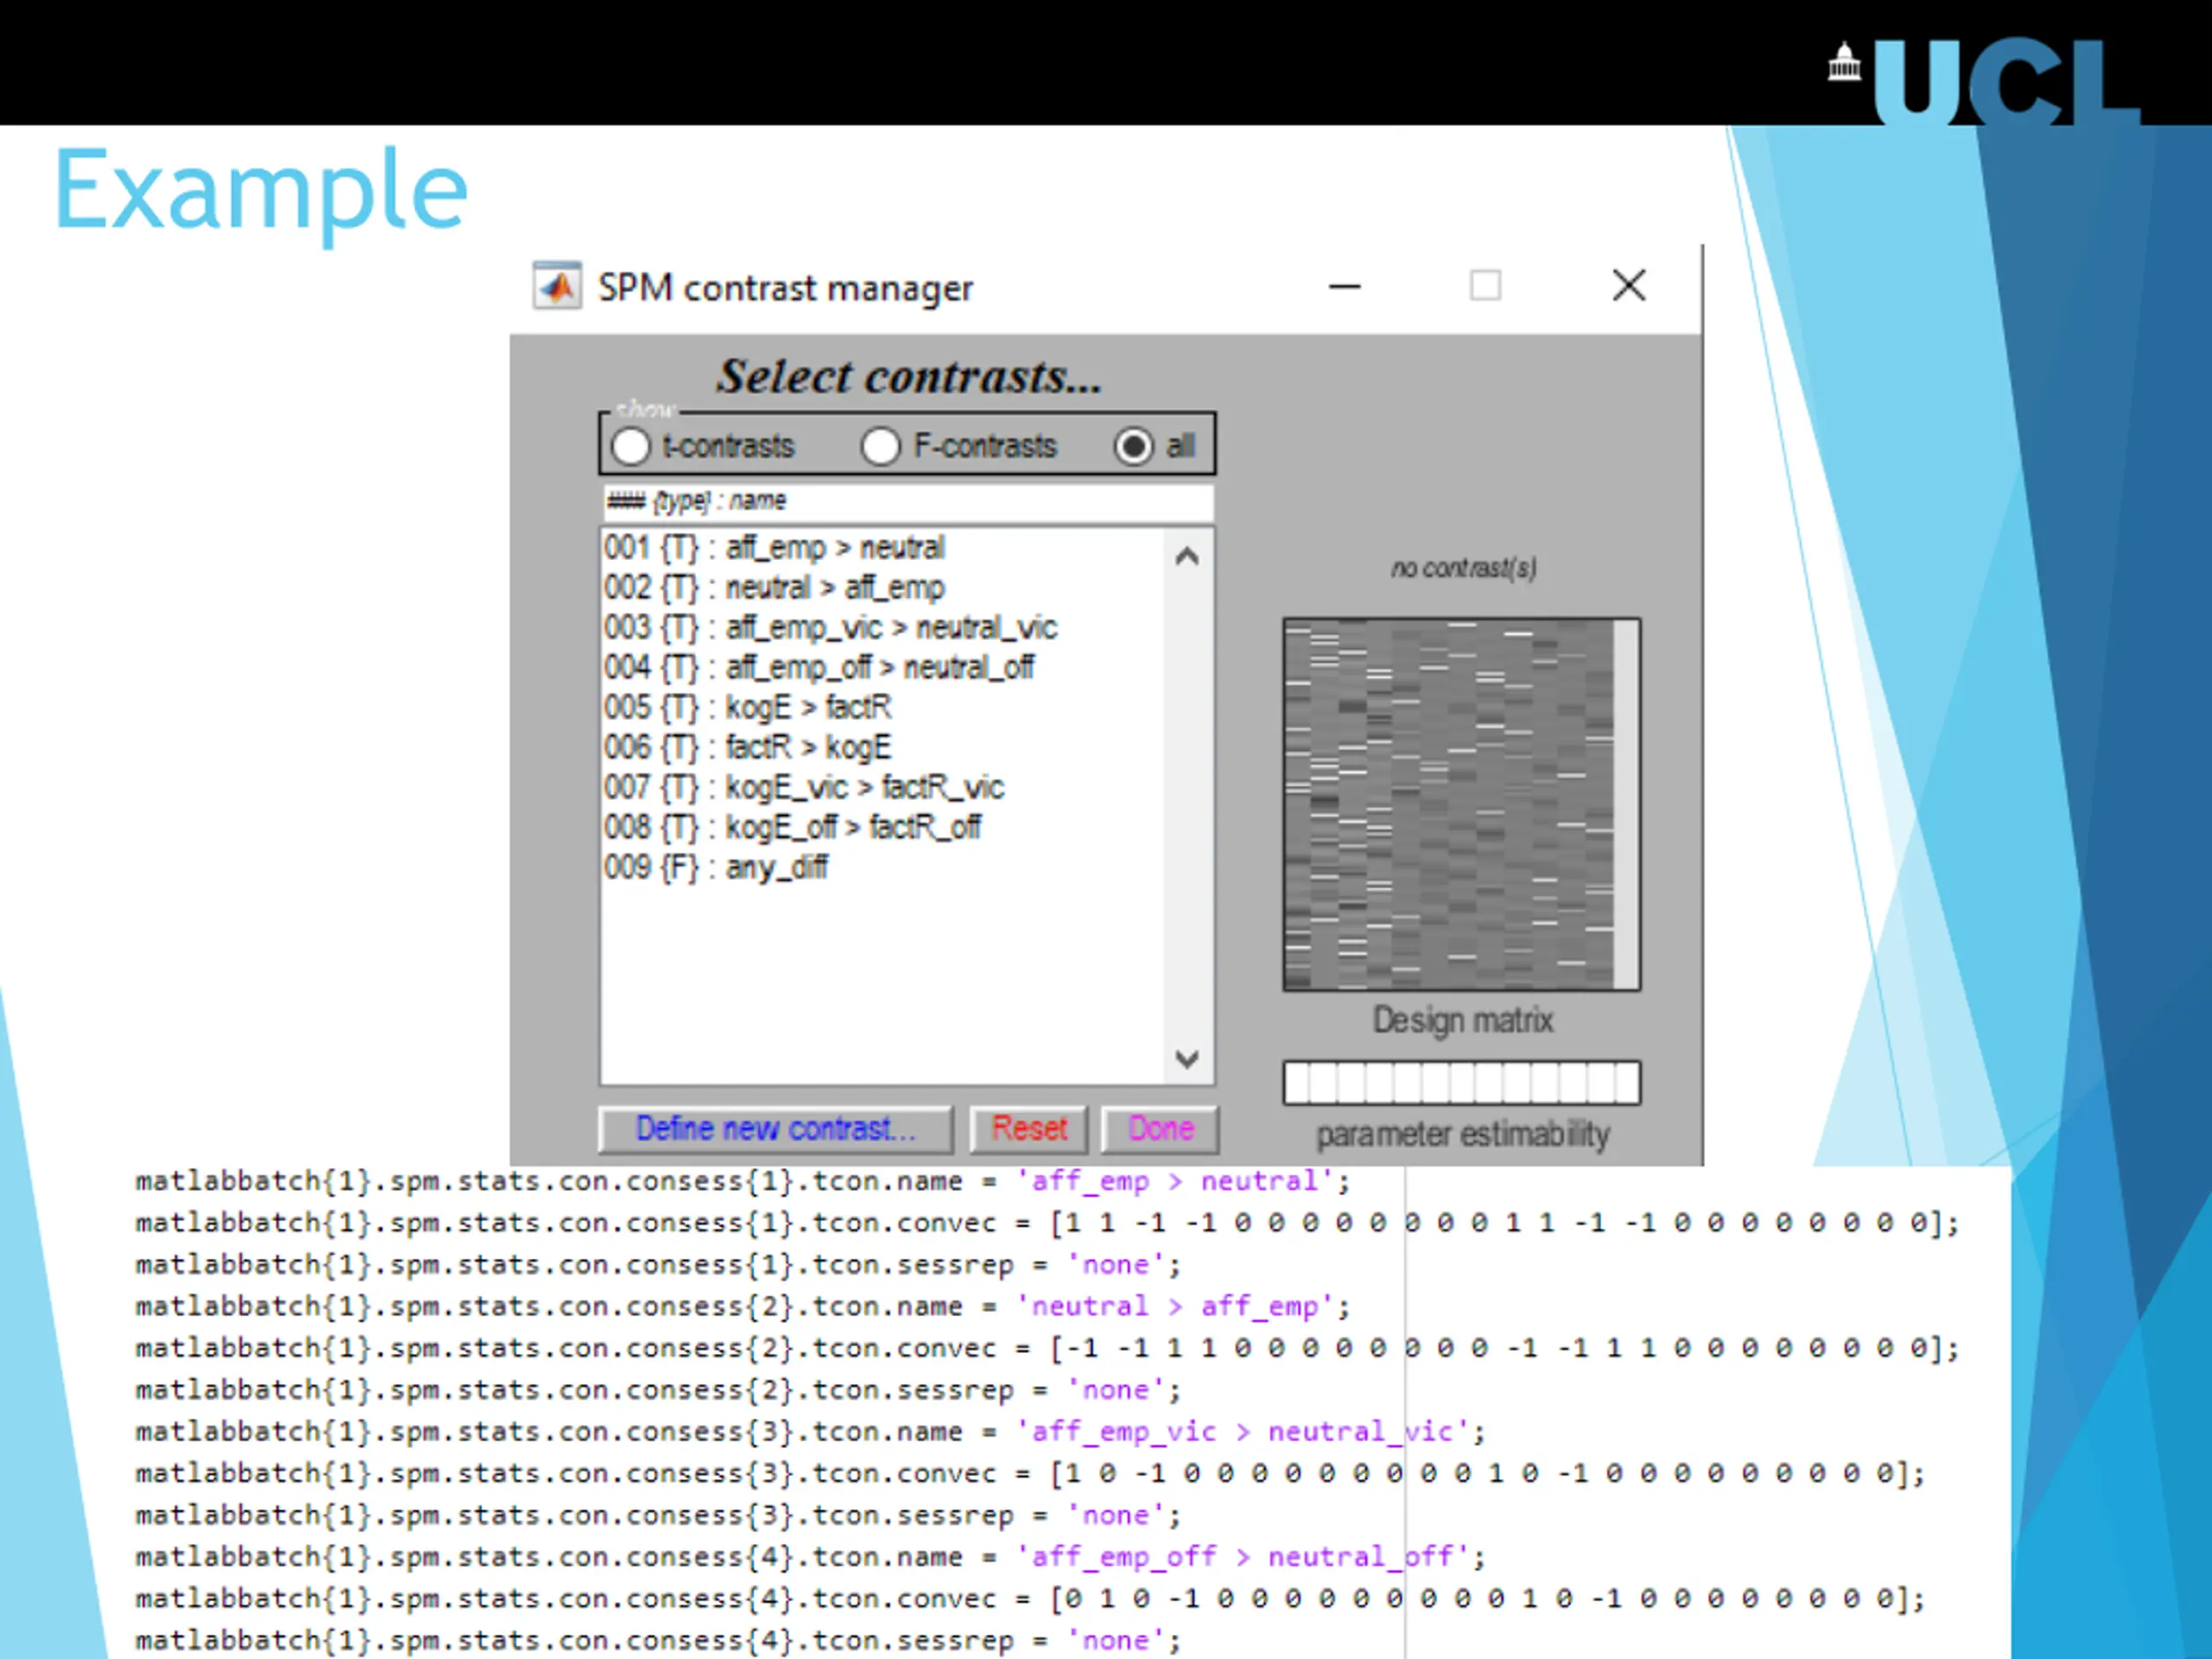This screenshot has height=1659, width=2212.
Task: Click the 'no contrast(s)' label
Action: click(x=1463, y=568)
